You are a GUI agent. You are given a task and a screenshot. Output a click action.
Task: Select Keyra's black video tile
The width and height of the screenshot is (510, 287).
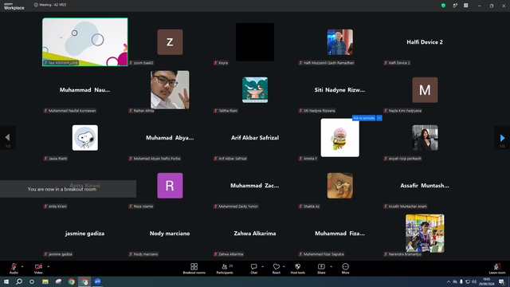[255, 42]
